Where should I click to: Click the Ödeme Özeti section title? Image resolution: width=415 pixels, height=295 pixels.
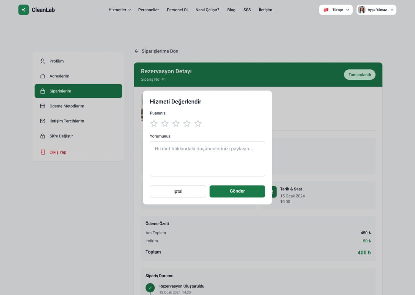click(157, 224)
